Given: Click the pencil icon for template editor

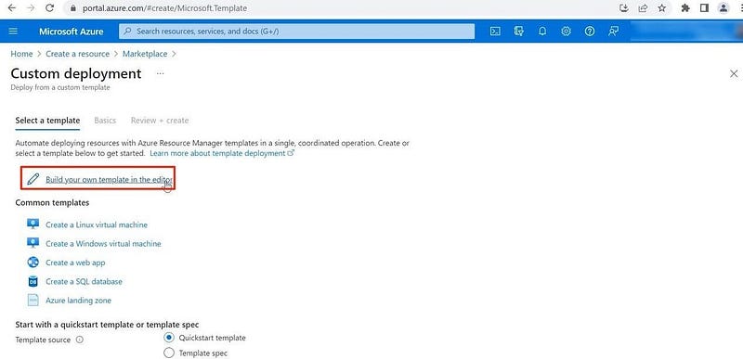Looking at the screenshot, I should coord(33,179).
